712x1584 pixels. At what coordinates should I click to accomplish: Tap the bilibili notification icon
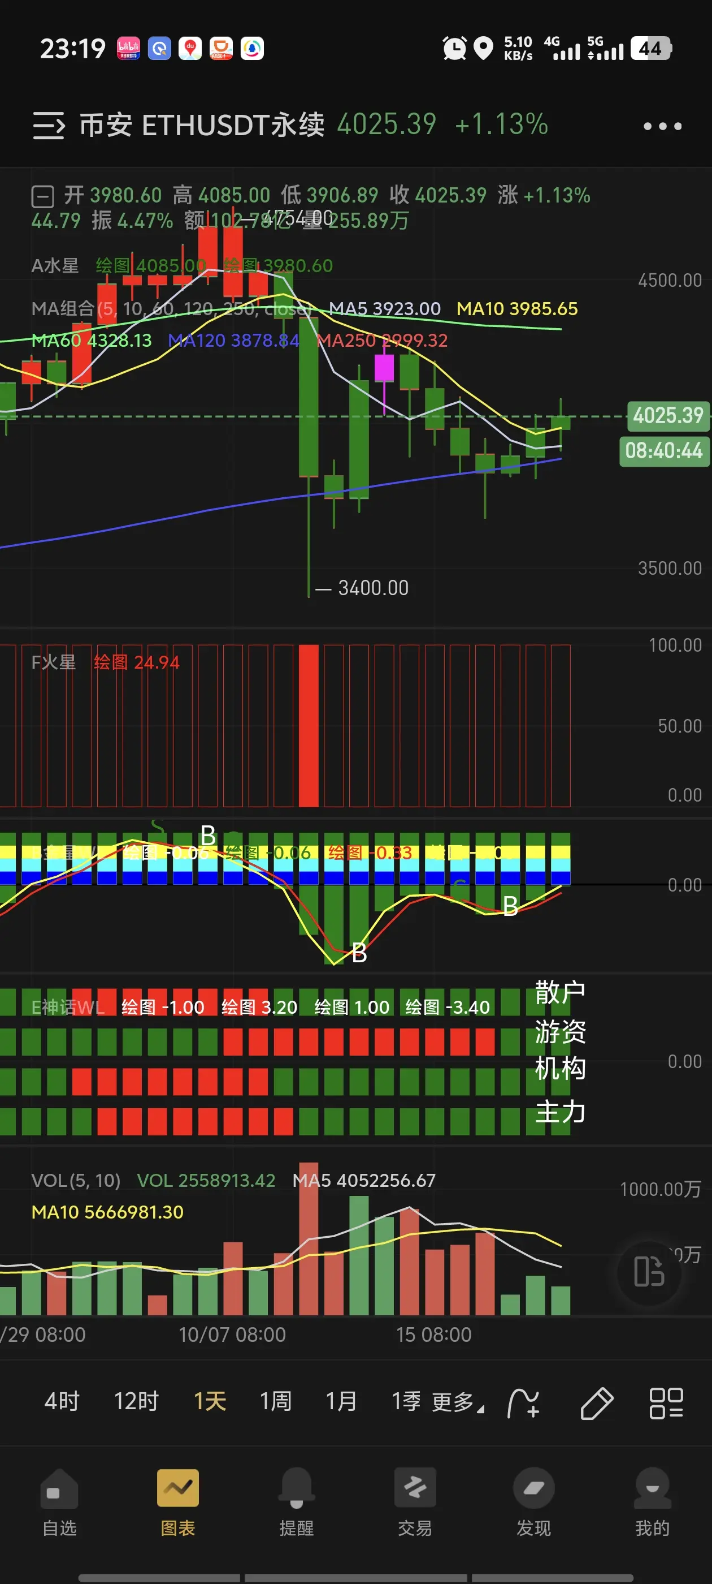point(128,48)
